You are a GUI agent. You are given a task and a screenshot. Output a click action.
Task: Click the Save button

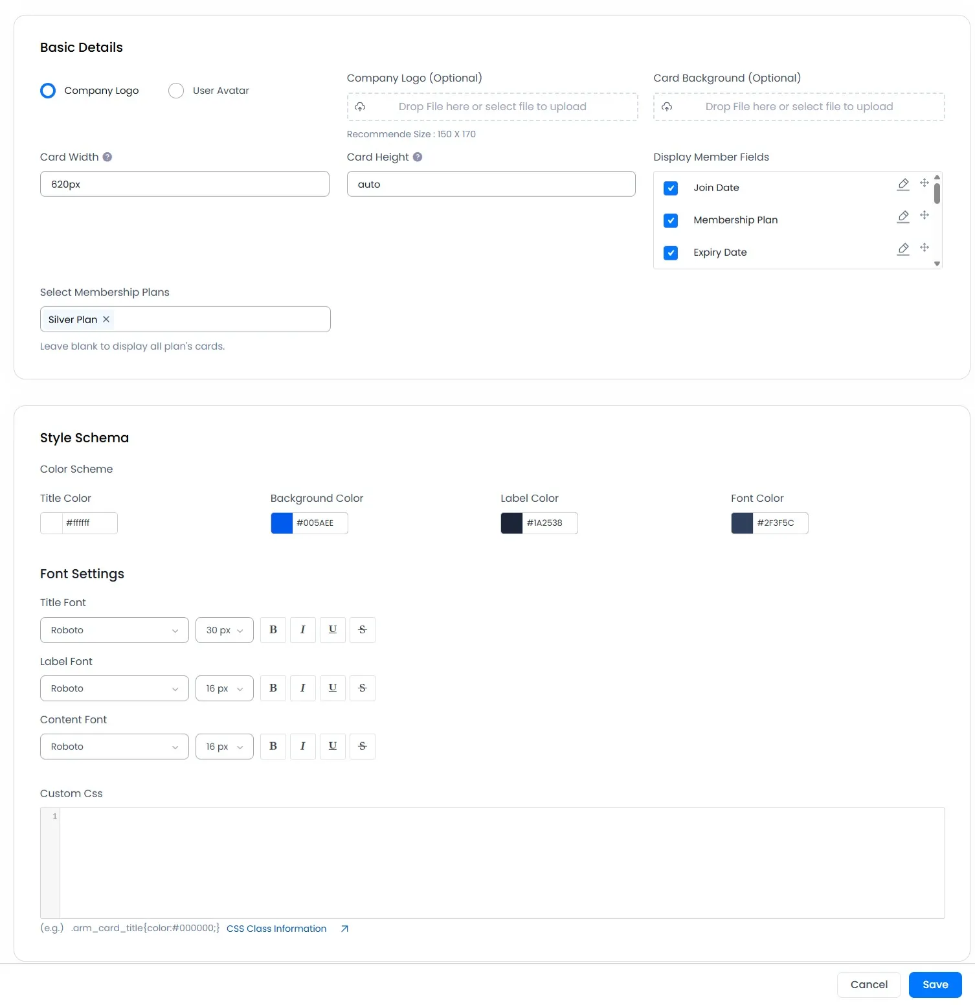[934, 984]
